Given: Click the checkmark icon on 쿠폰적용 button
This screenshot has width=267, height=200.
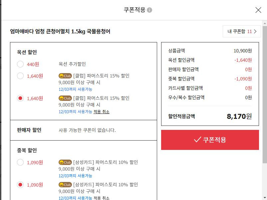Looking at the screenshot, I should [197, 140].
